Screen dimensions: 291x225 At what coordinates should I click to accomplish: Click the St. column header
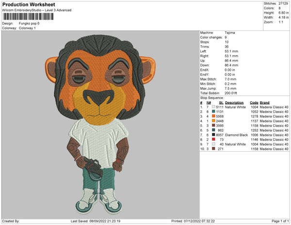(221, 103)
